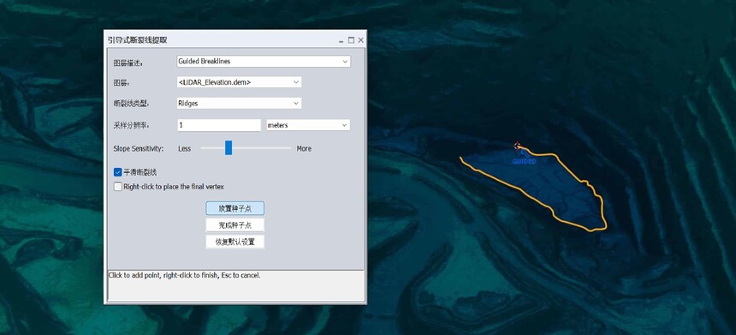The height and width of the screenshot is (335, 736).
Task: Click the Slope Sensitivity label
Action: (x=139, y=148)
